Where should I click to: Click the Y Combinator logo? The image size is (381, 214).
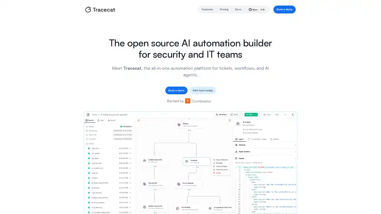(188, 101)
